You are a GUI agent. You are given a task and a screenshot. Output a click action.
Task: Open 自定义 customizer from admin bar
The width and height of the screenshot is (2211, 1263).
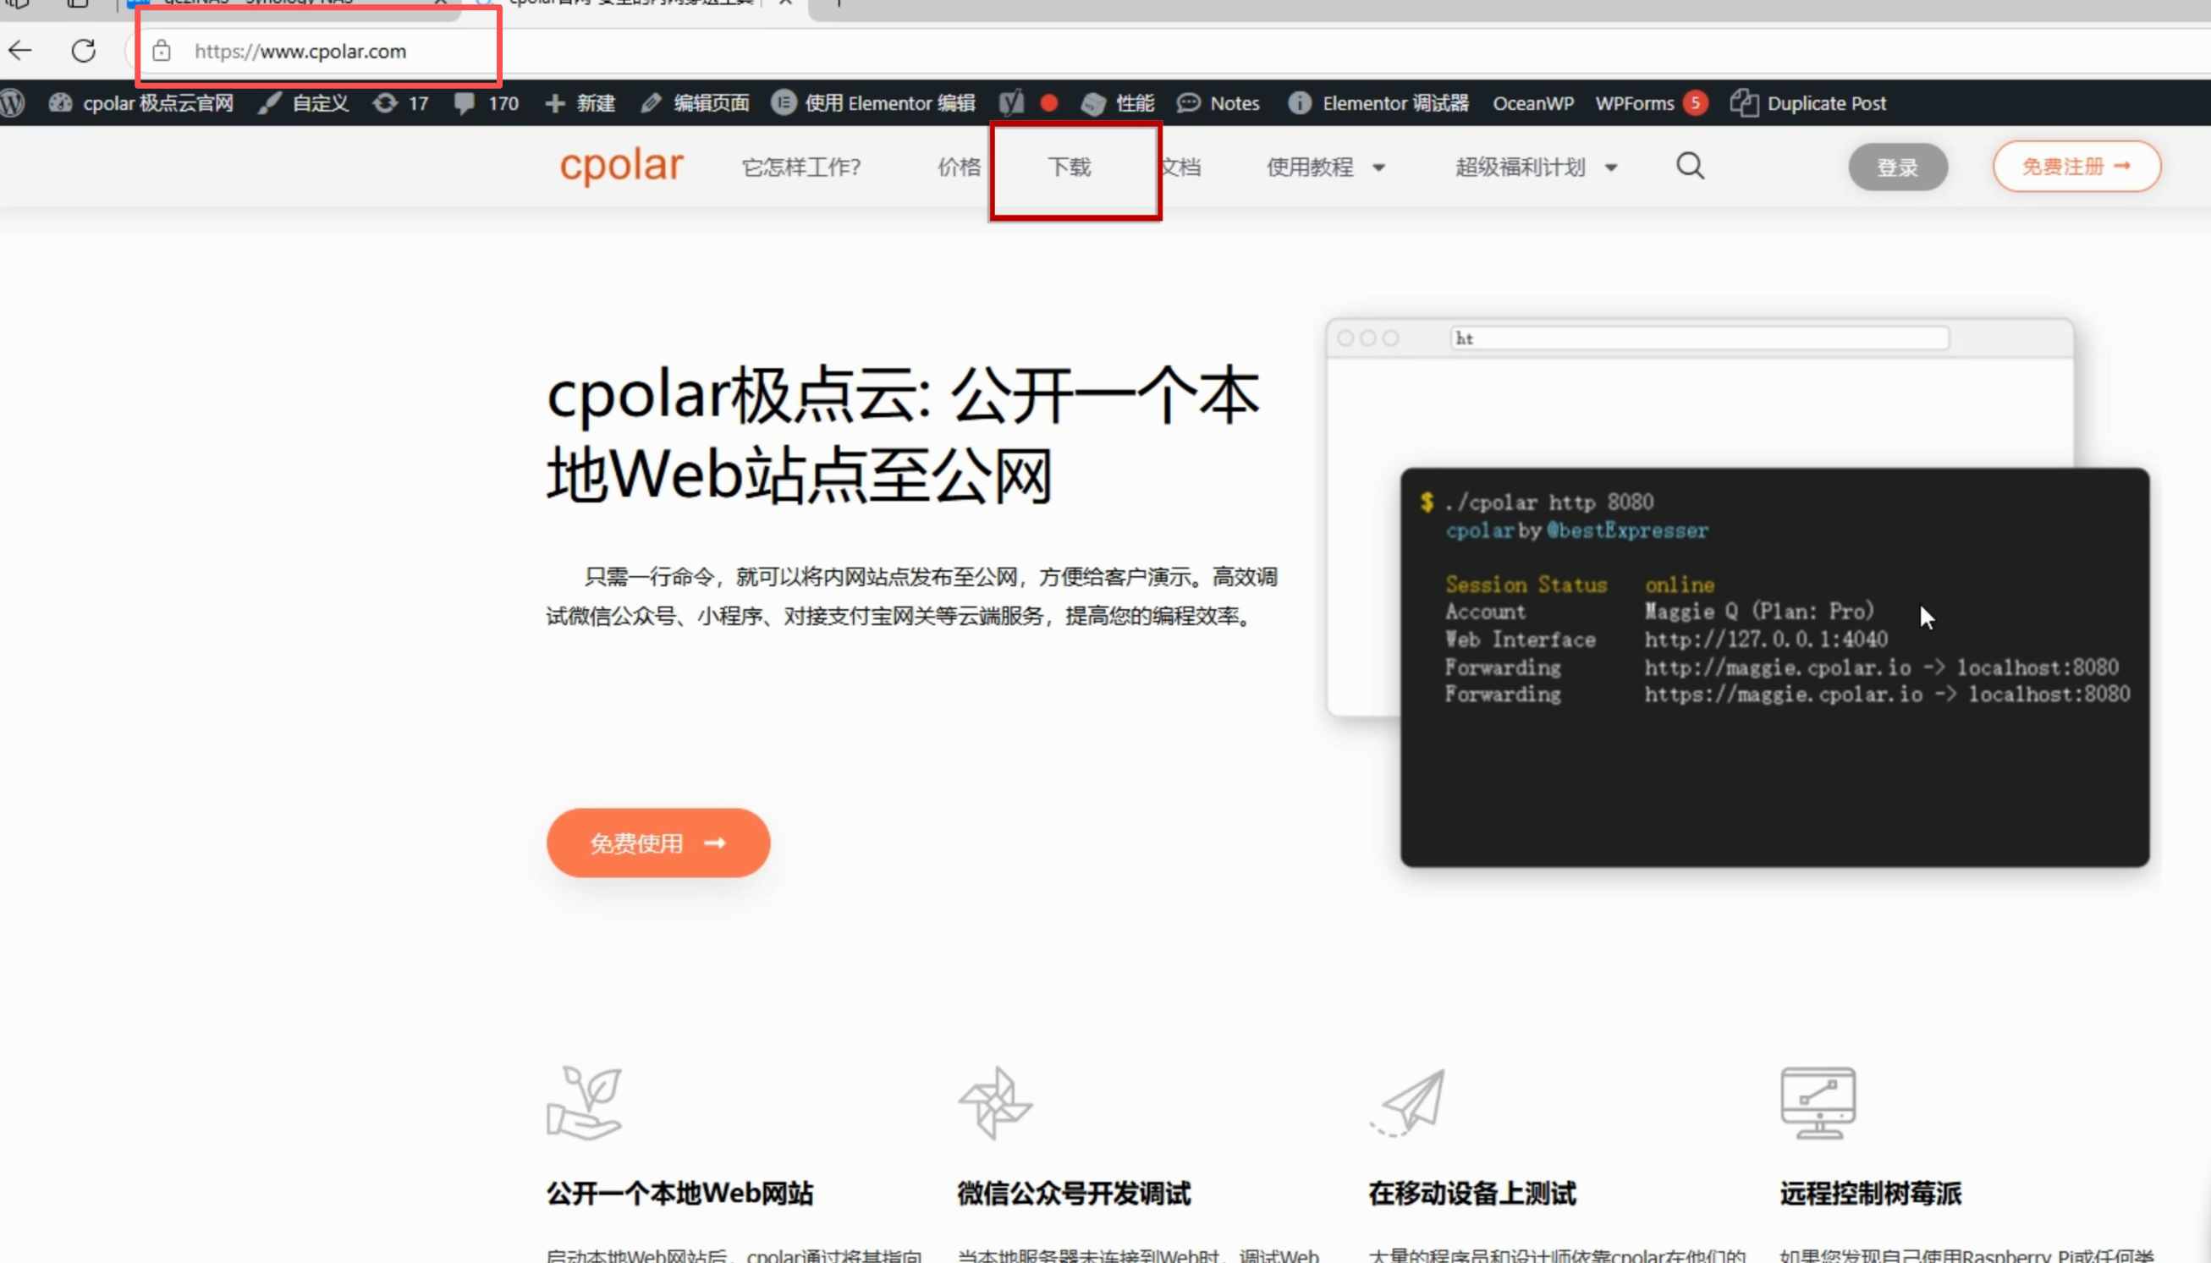(305, 103)
